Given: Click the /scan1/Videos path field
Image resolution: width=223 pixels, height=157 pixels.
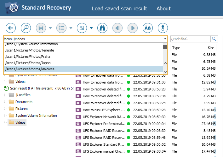Looking at the screenshot, I should (83, 39).
